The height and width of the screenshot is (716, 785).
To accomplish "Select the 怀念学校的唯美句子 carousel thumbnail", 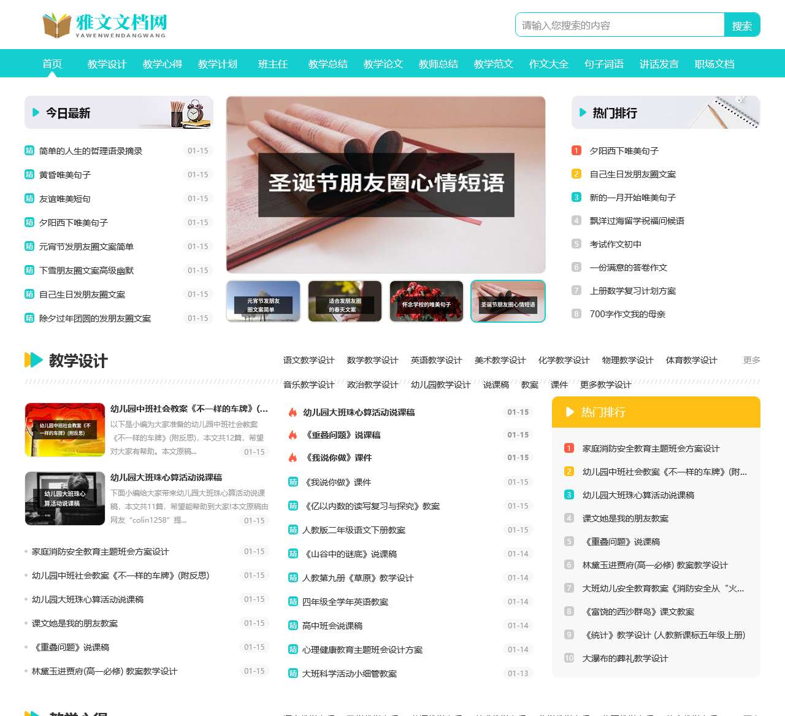I will click(426, 301).
